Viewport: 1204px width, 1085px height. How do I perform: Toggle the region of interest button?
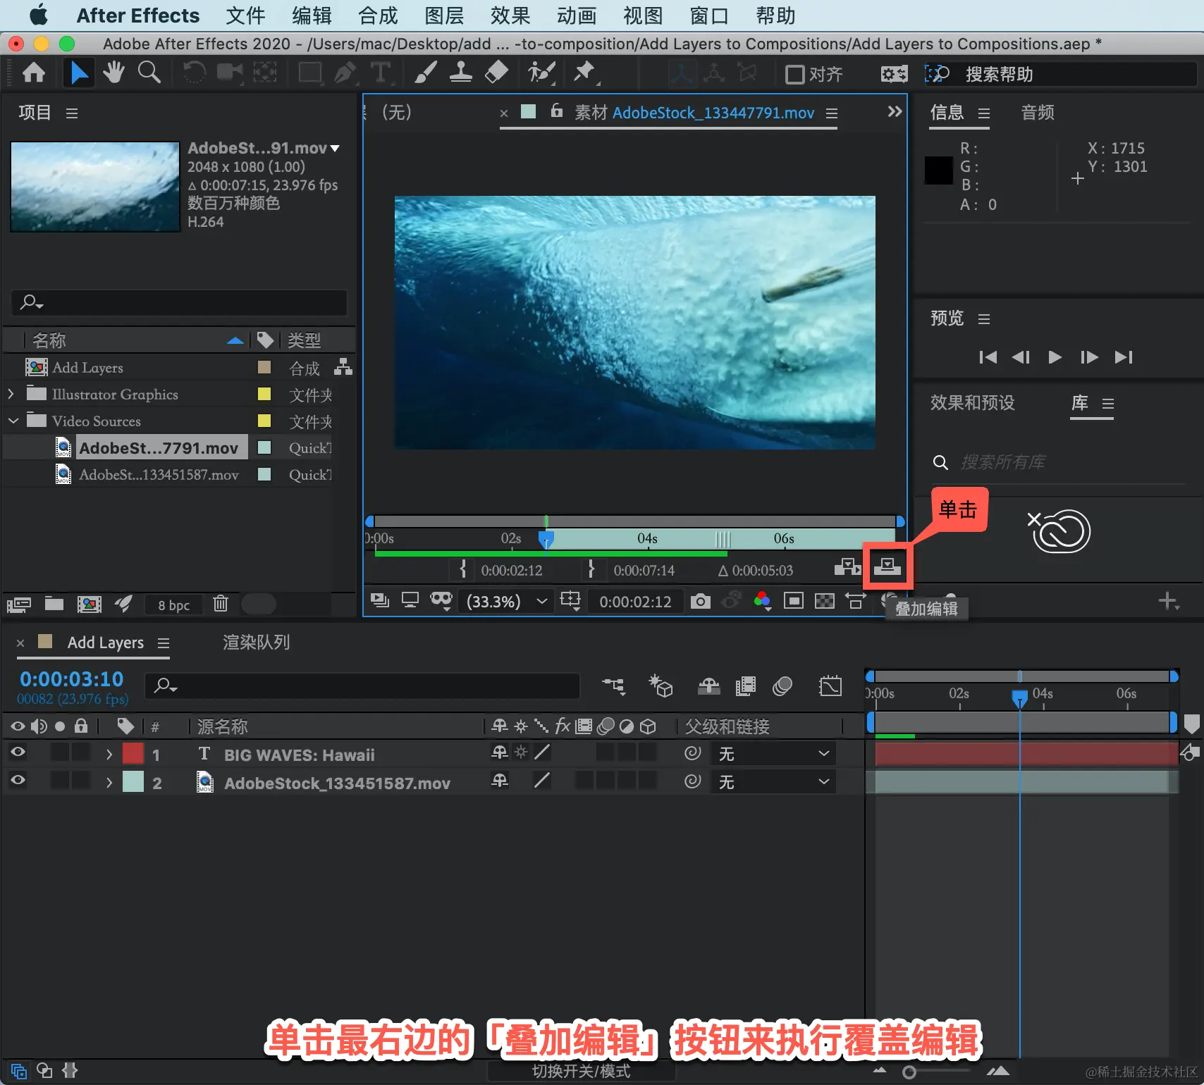pos(793,601)
